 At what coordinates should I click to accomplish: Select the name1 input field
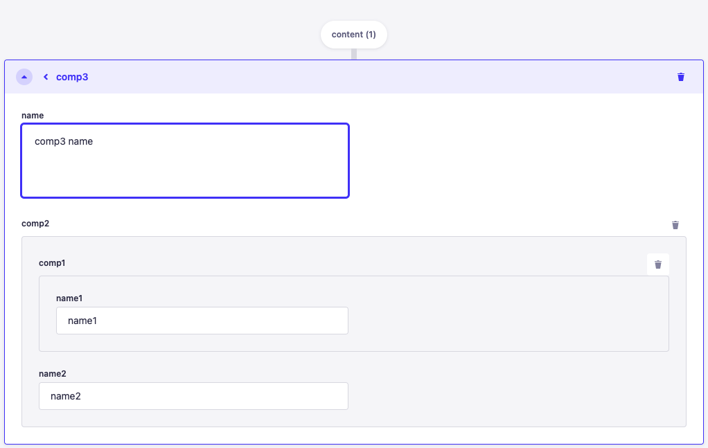[x=202, y=321]
